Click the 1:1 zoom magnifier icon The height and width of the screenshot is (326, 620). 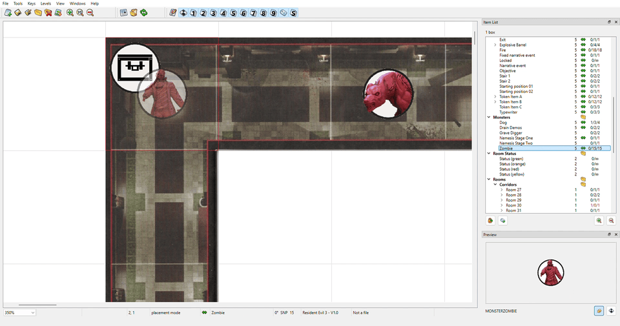coord(80,13)
